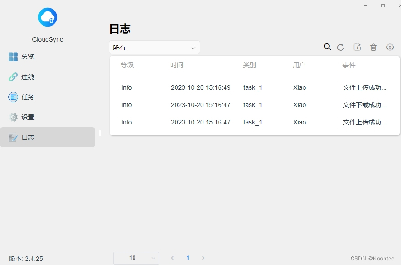Click the CloudSync cloud logo
This screenshot has width=401, height=265.
[x=48, y=17]
